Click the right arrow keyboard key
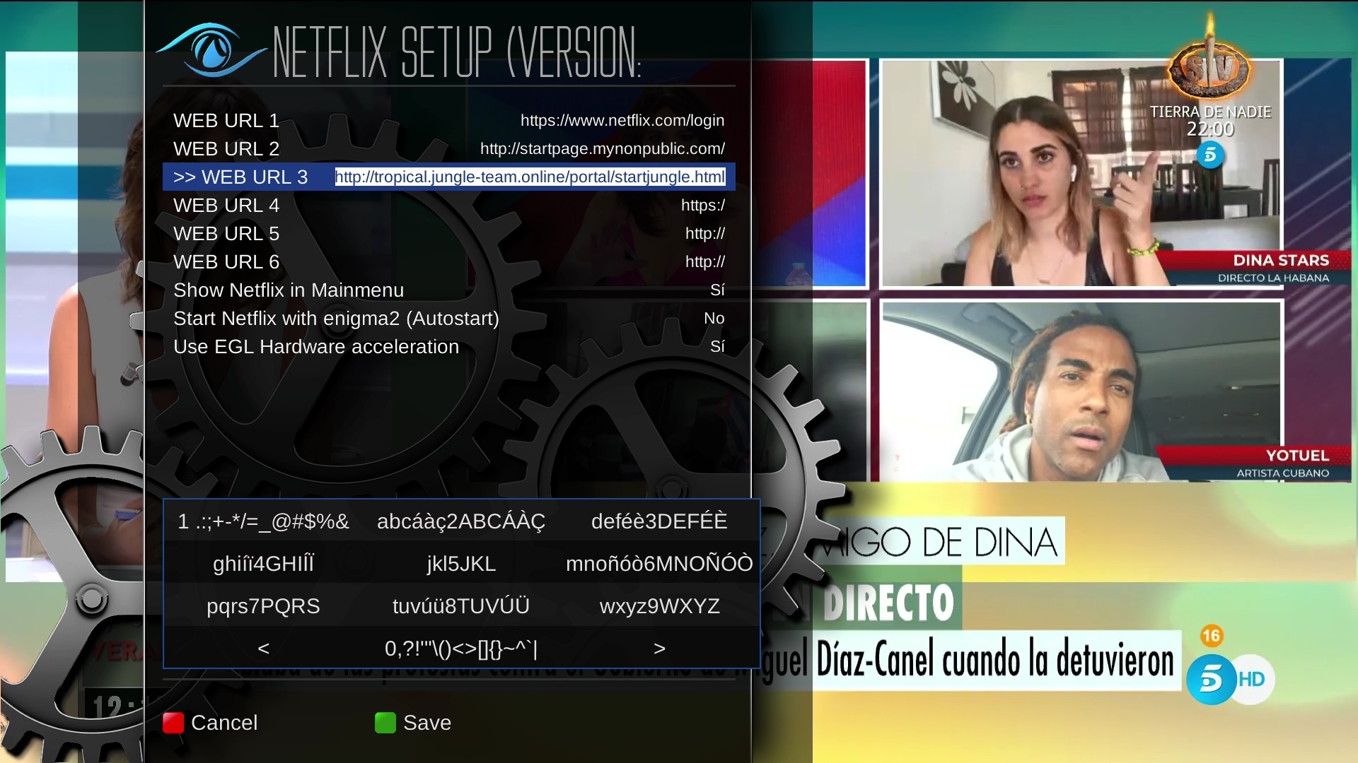 (659, 648)
